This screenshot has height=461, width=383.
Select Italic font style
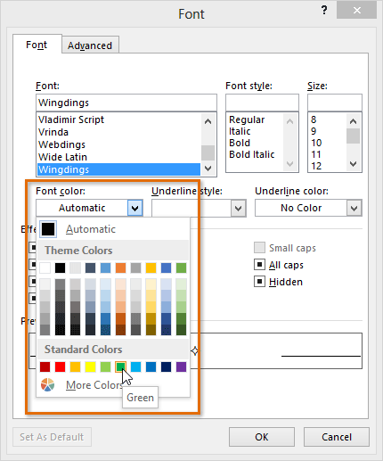[x=240, y=131]
